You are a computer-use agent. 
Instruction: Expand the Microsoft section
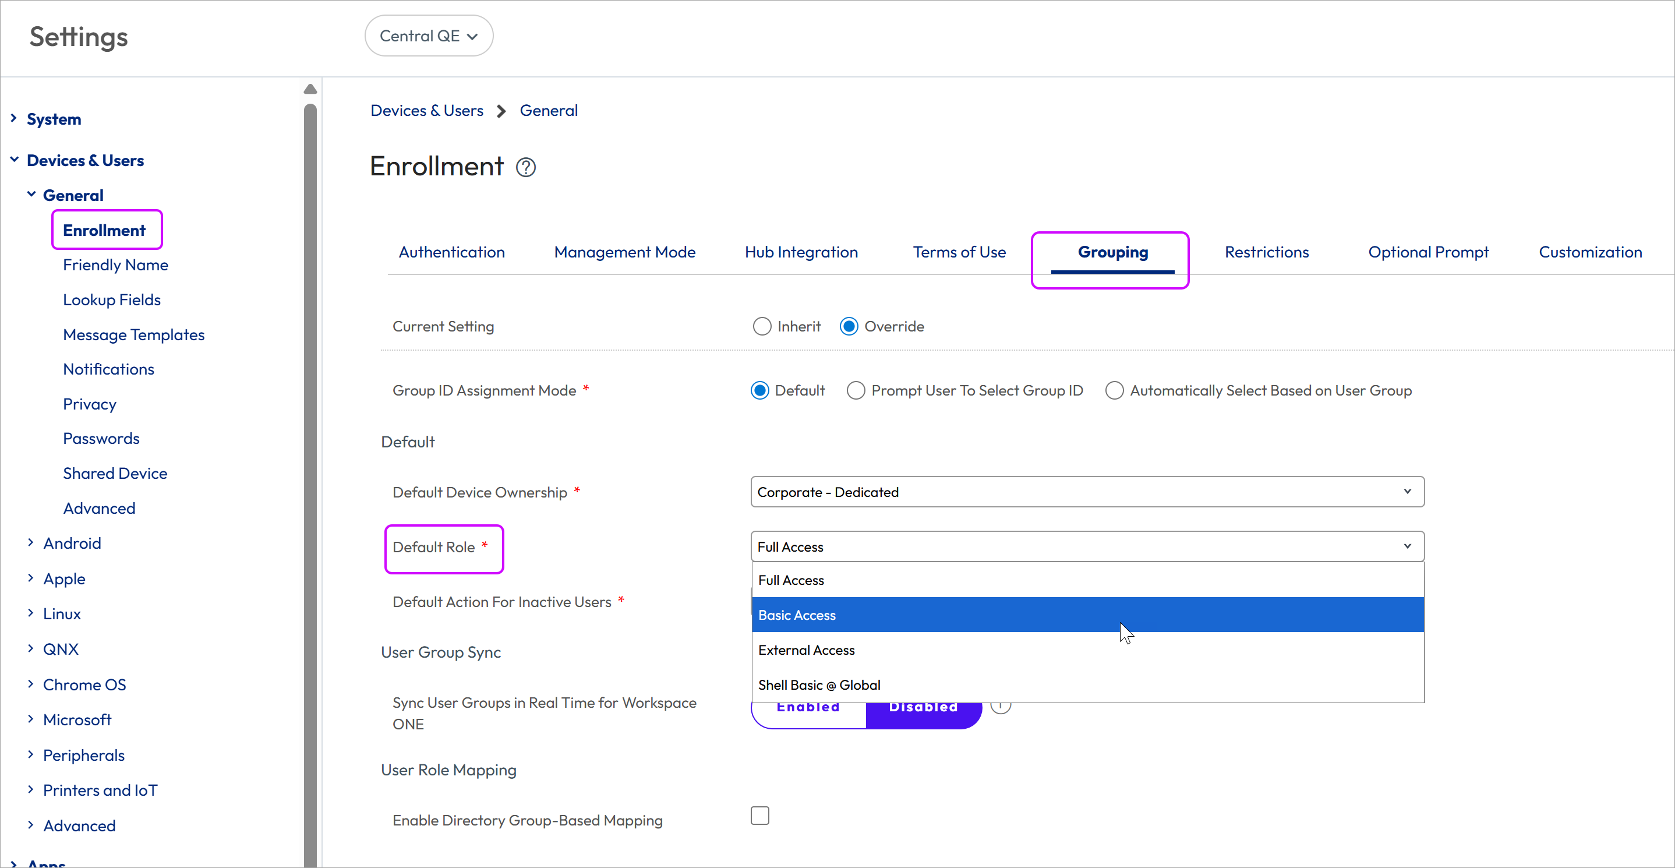30,719
